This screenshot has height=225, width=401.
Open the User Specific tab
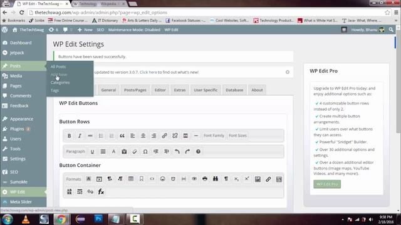tap(206, 90)
